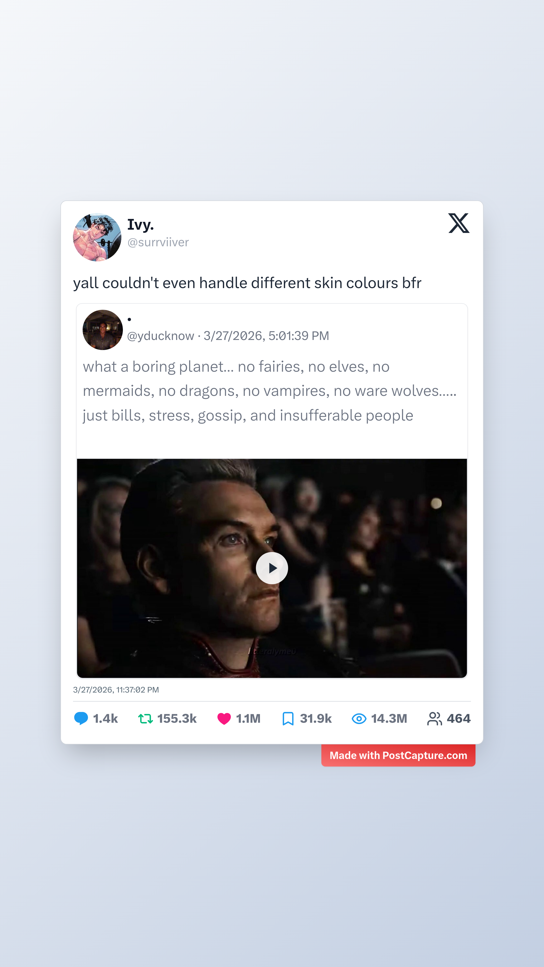Click the @yducknow handle
The image size is (544, 967).
pos(161,336)
